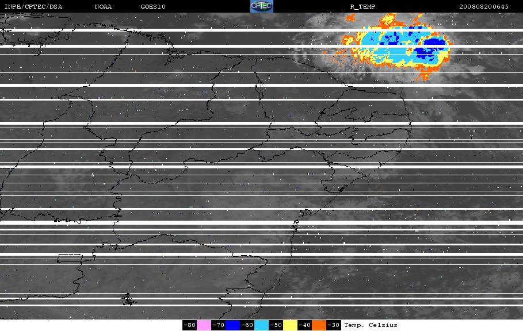Click the -70 legend value label

(218, 325)
